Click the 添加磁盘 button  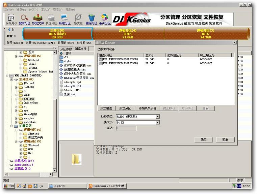[x=106, y=108]
